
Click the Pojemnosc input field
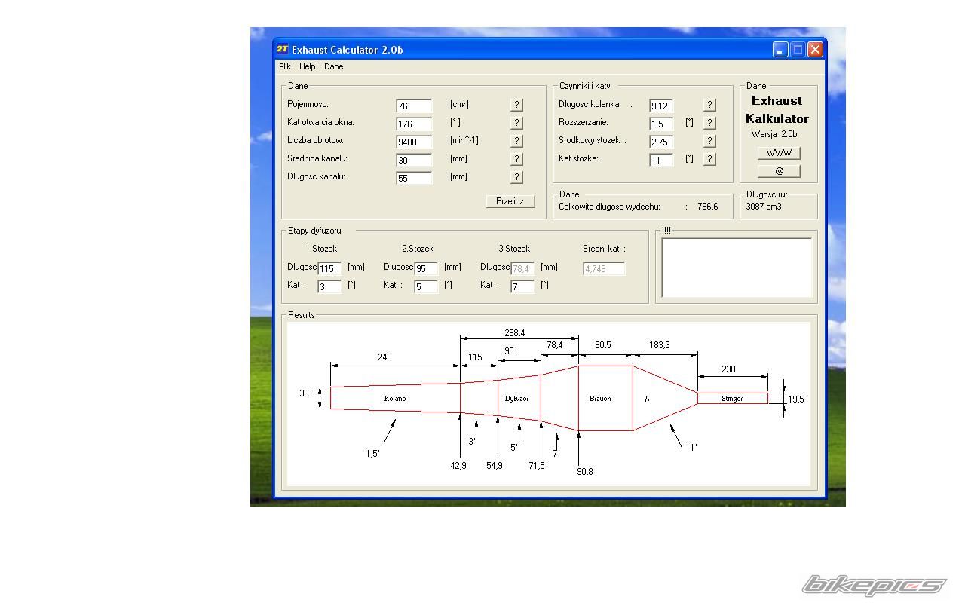(x=414, y=106)
